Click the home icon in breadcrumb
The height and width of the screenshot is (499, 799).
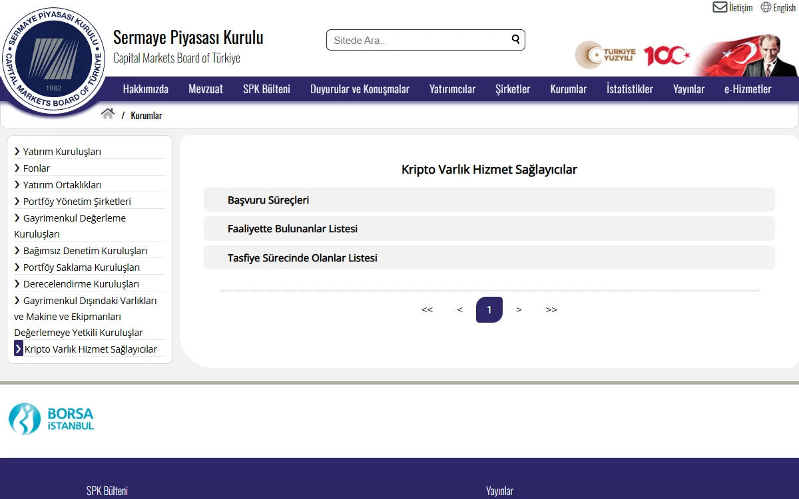[107, 114]
